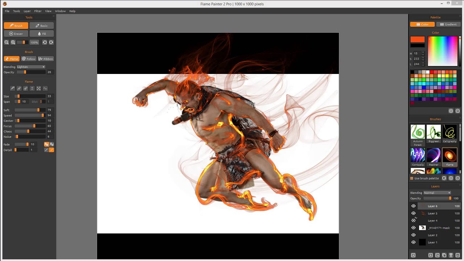Image resolution: width=464 pixels, height=261 pixels.
Task: Select the Brush tool
Action: (16, 26)
